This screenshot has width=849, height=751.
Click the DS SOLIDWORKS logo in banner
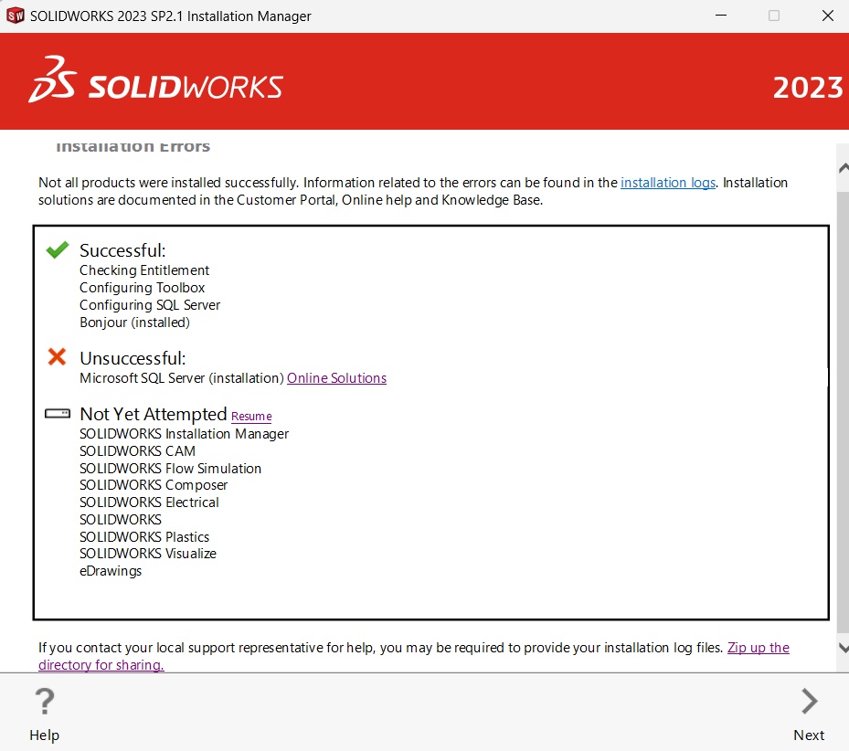point(156,80)
